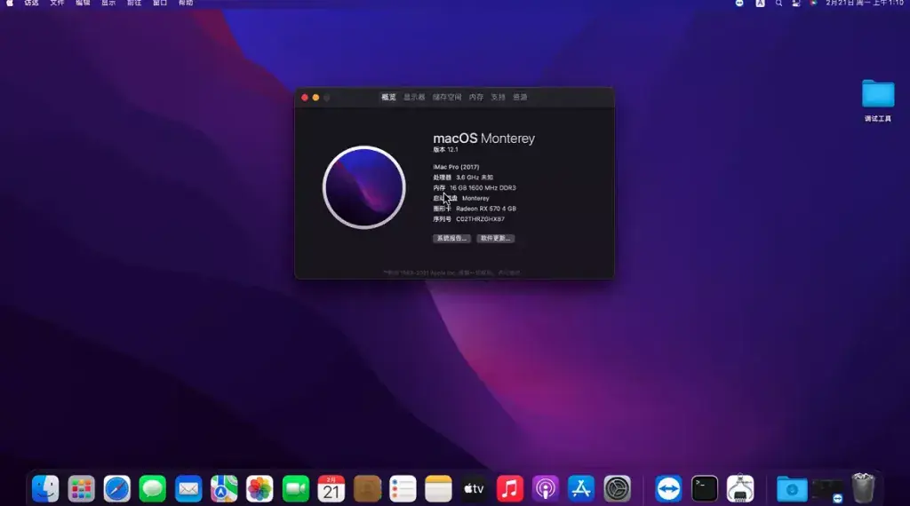910x506 pixels.
Task: Click the iMac Pro (2017) text
Action: [x=456, y=167]
